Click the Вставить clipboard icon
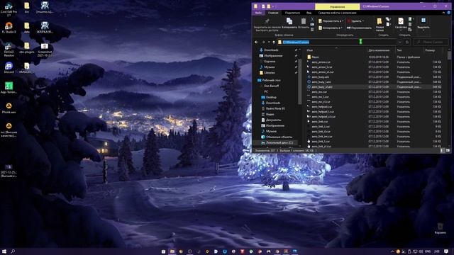454x255 pixels. point(304,21)
